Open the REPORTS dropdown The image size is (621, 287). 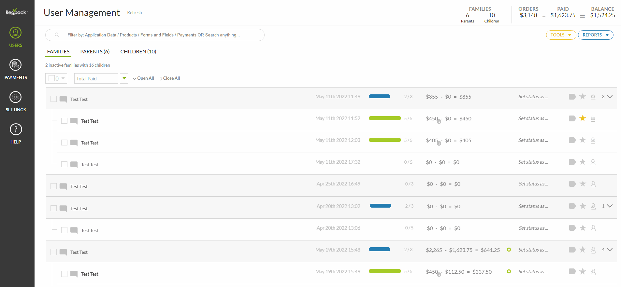click(596, 35)
